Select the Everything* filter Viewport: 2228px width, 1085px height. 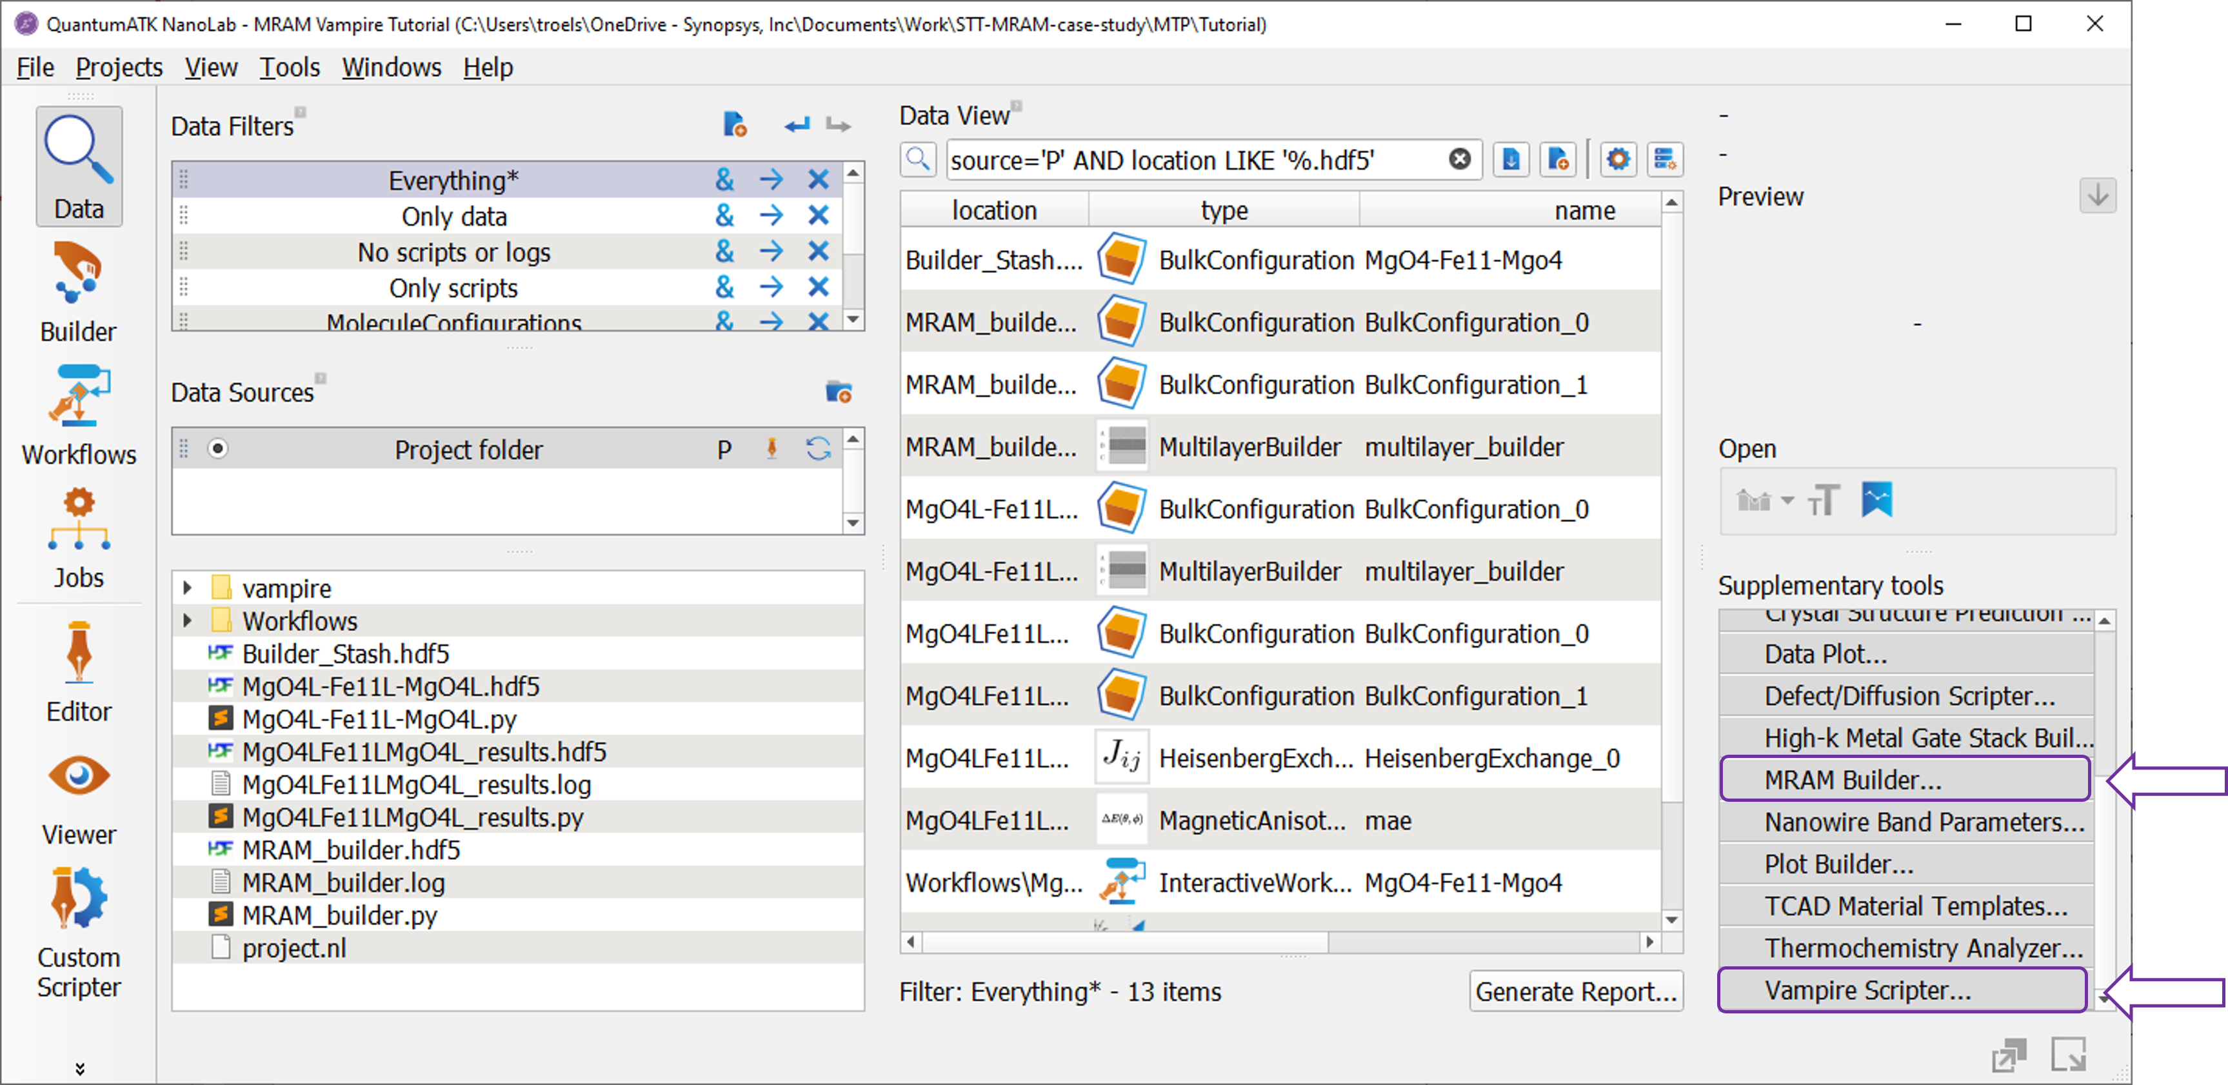453,180
